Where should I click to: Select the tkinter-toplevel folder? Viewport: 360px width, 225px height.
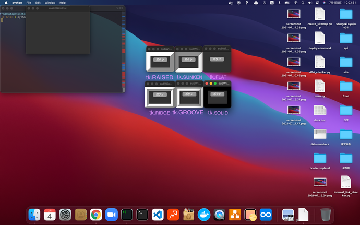[320, 161]
